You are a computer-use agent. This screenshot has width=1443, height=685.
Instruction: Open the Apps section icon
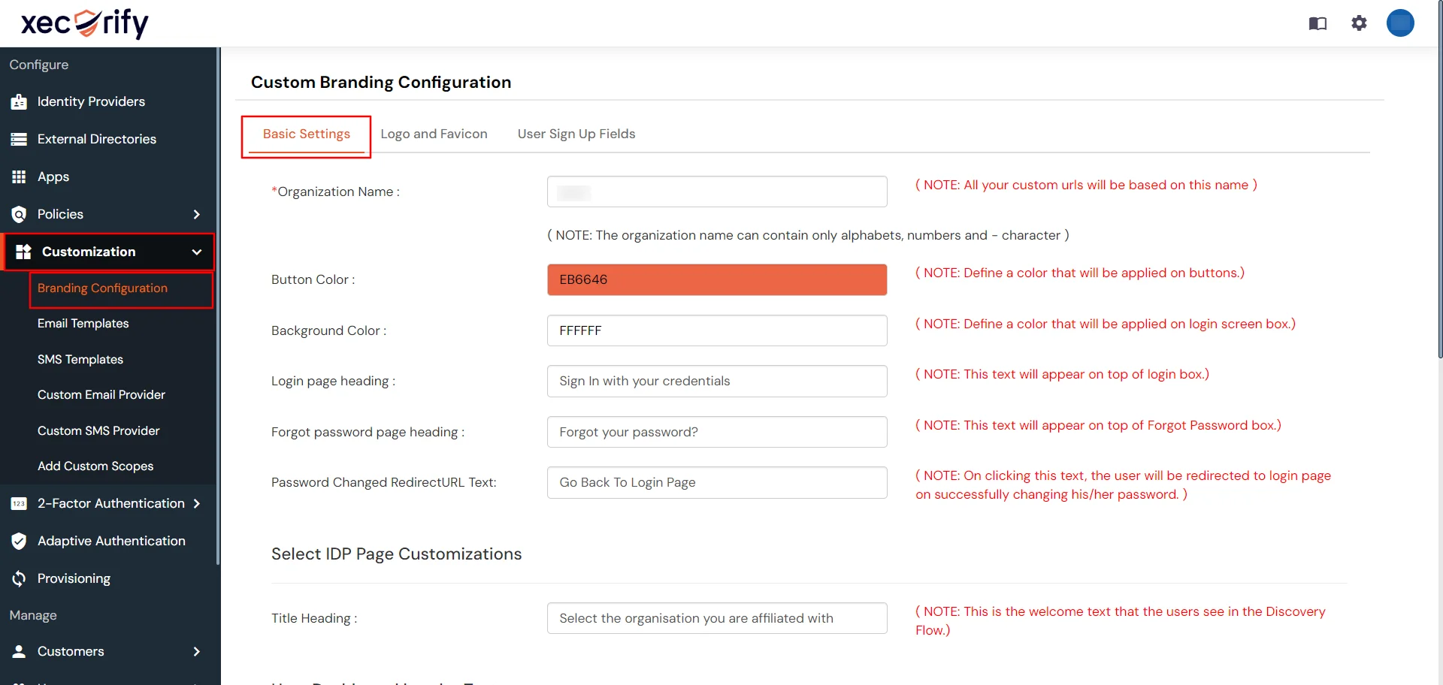click(19, 177)
